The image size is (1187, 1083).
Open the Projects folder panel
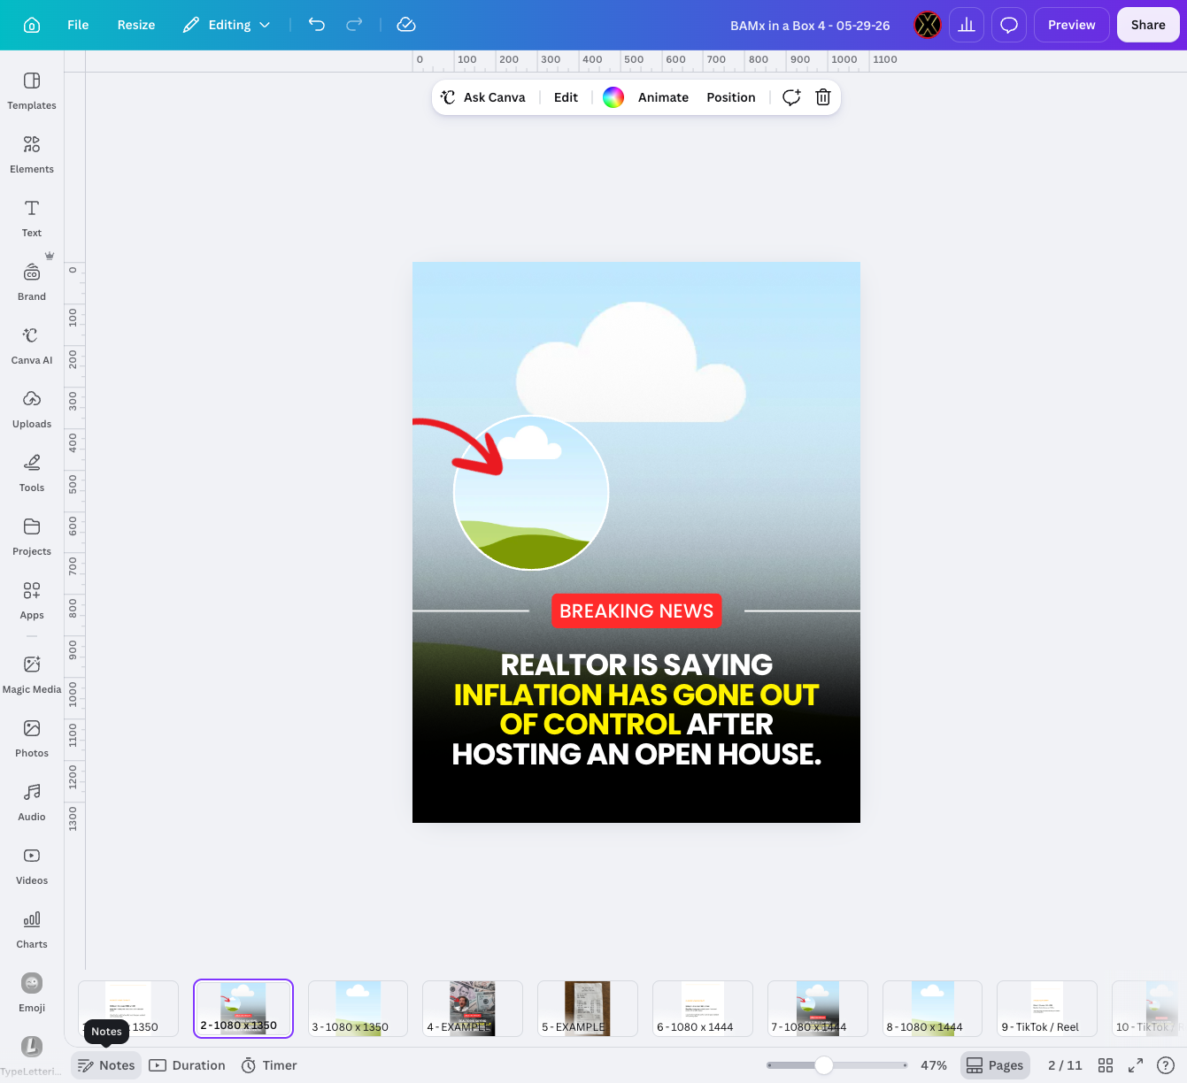coord(32,537)
